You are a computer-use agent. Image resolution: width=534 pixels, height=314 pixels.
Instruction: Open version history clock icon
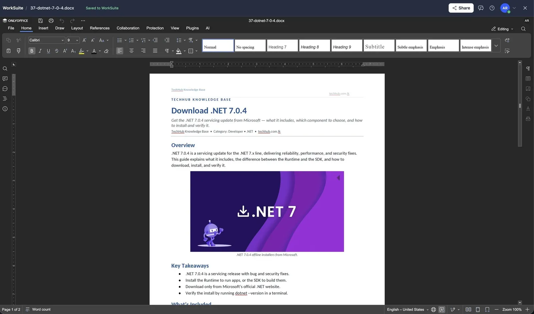click(492, 8)
